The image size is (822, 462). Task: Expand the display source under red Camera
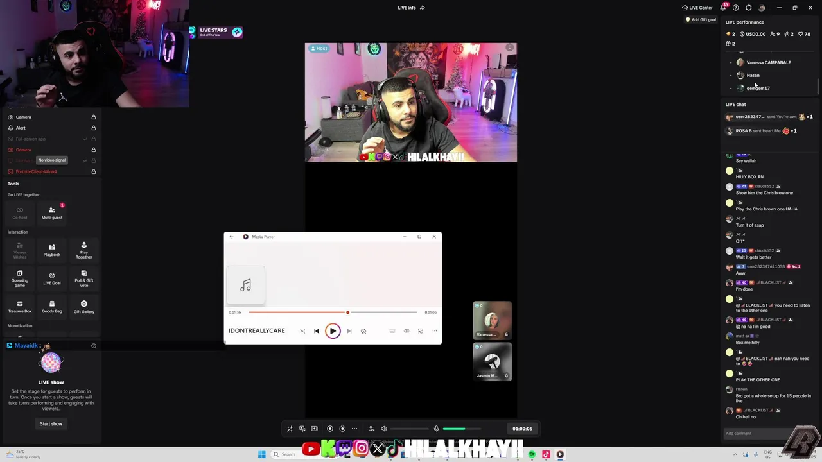(x=85, y=160)
